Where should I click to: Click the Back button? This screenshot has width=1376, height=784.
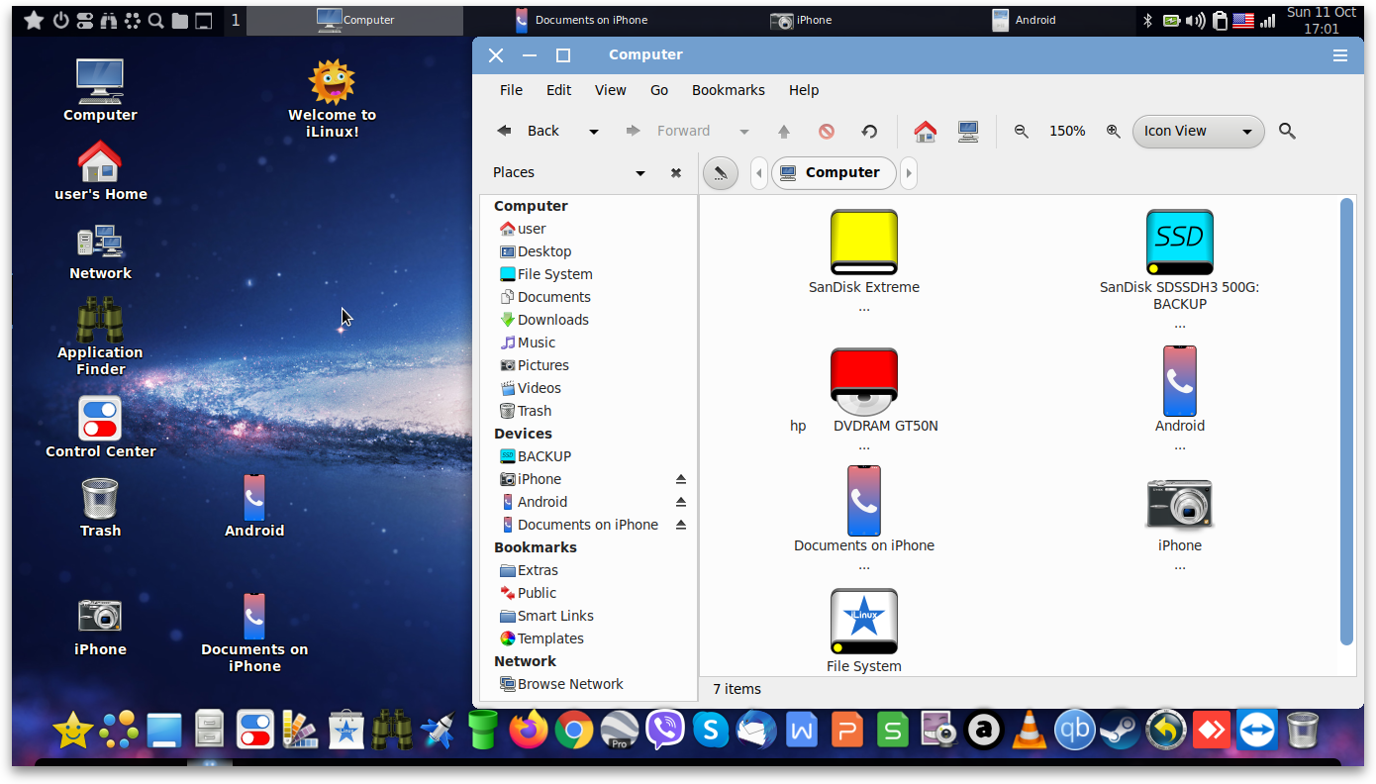pos(530,131)
